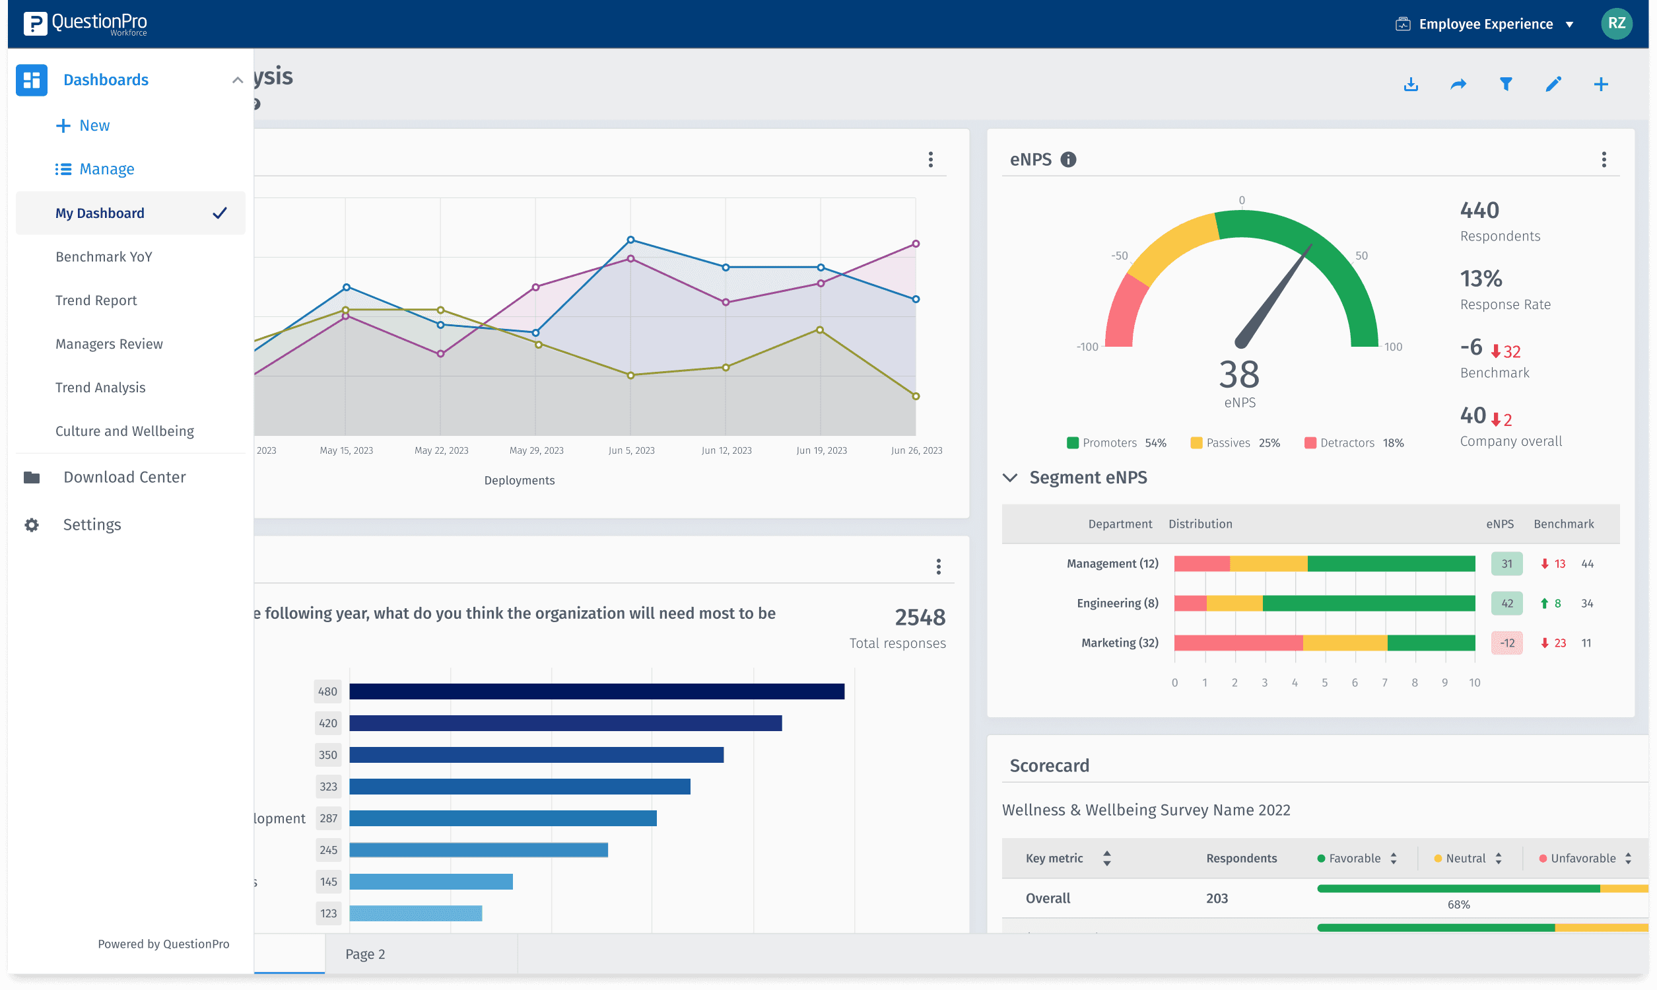Open the trend chart kebab menu
Viewport: 1657px width, 990px height.
pyautogui.click(x=931, y=159)
